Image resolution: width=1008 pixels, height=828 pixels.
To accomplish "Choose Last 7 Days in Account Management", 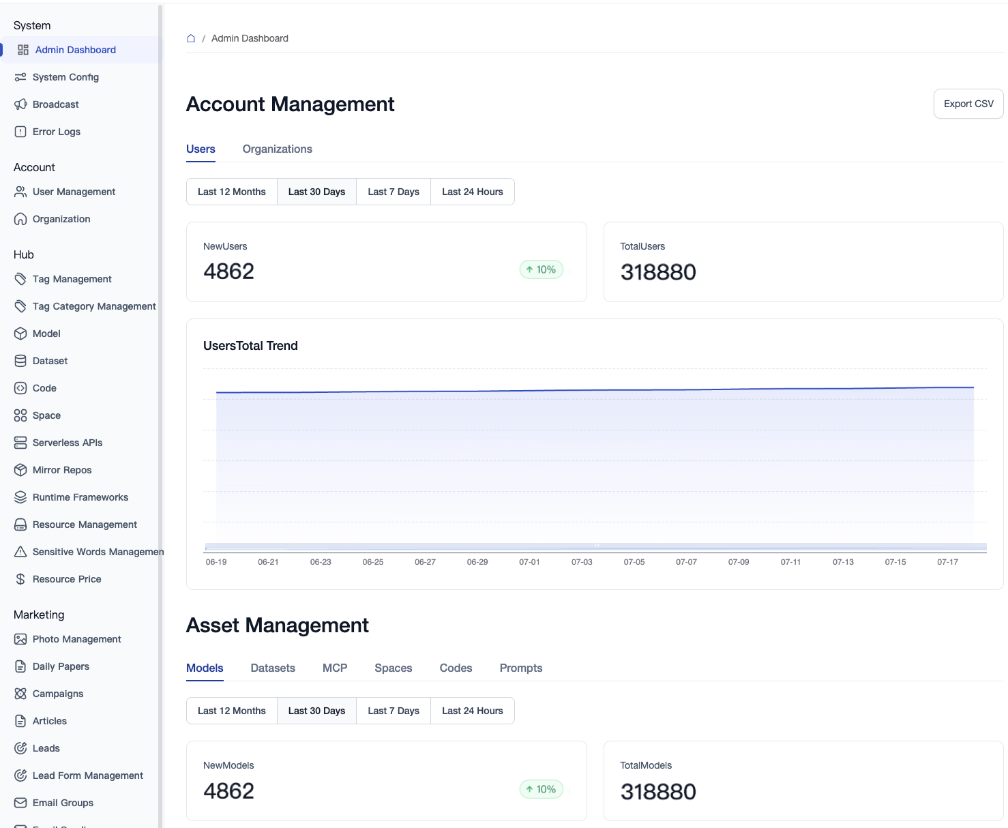I will point(394,192).
